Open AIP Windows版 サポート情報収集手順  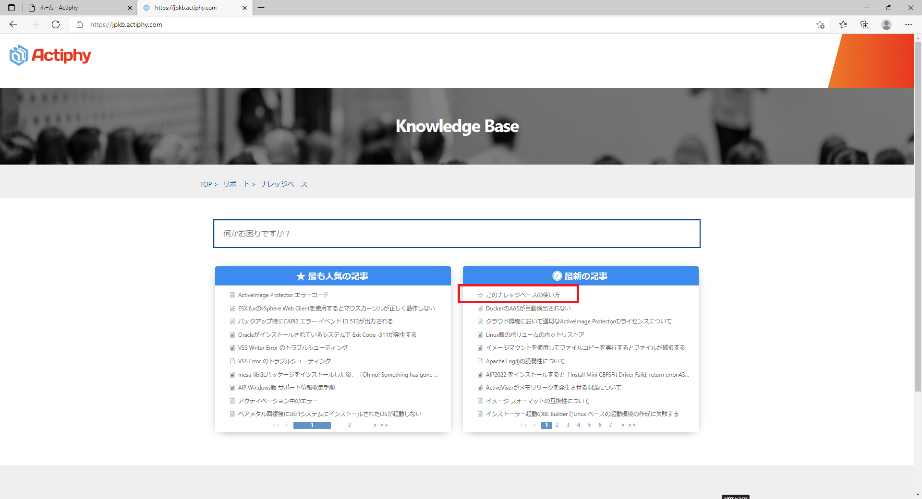[x=287, y=388]
